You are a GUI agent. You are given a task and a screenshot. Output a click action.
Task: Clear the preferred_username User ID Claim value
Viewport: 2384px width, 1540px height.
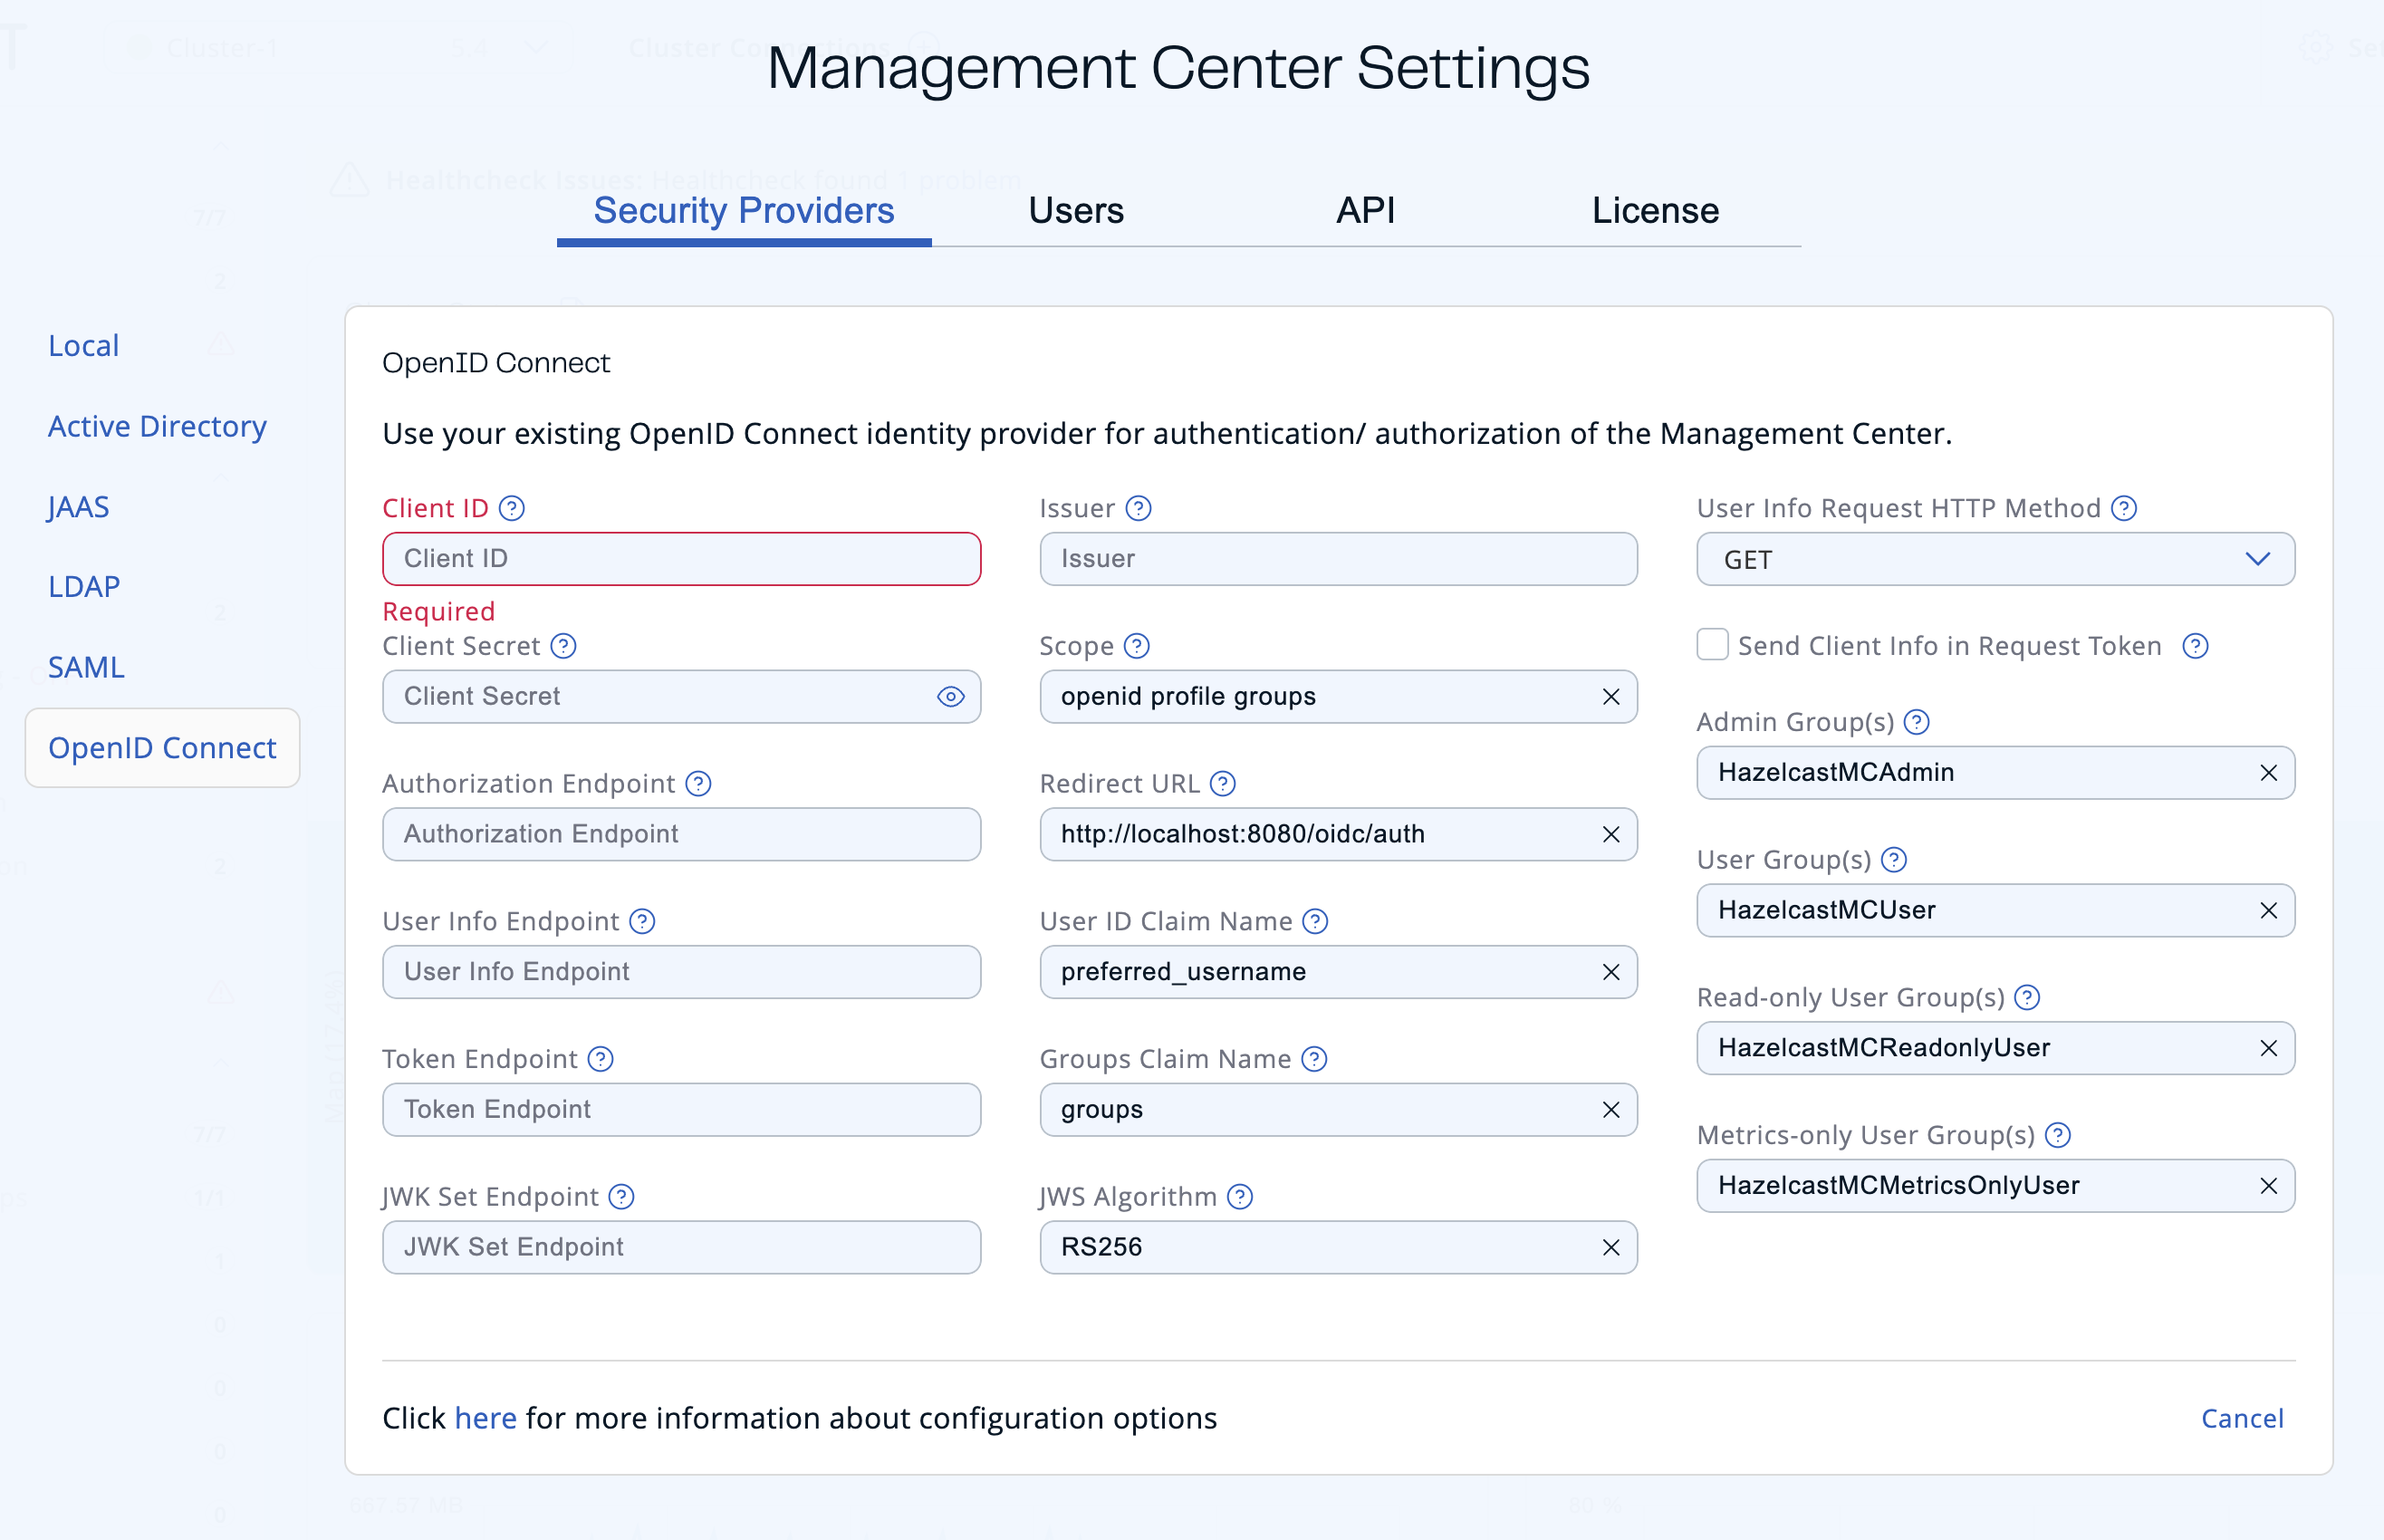(x=1610, y=971)
